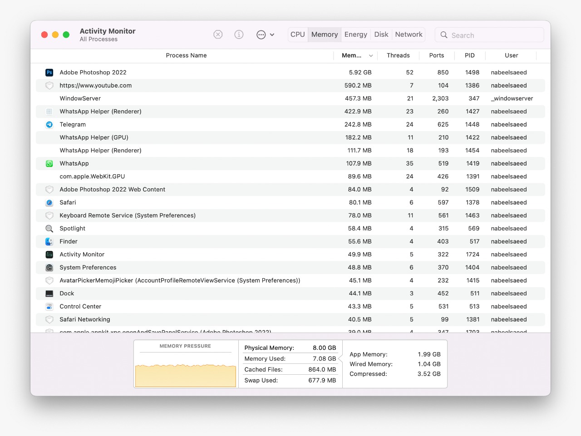Toggle the Memory column sort arrow
This screenshot has width=581, height=436.
click(371, 56)
